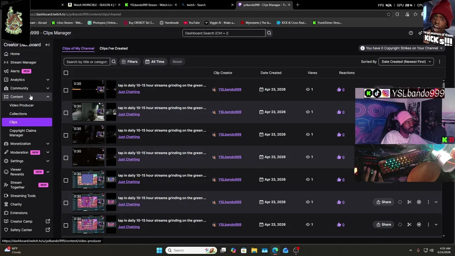Expand the Monetization section chevron
Viewport: 455px width, 256px height.
click(x=48, y=144)
